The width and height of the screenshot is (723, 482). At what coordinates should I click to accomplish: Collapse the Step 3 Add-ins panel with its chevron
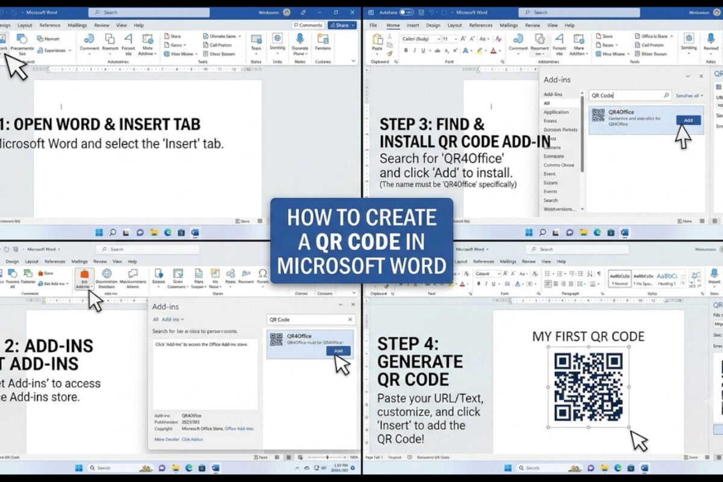[x=689, y=77]
